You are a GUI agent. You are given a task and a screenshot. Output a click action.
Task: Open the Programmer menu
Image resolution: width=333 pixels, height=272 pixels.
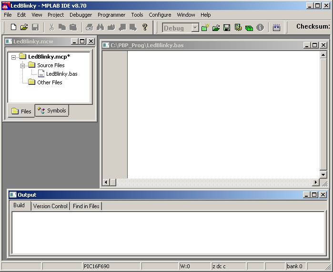point(111,15)
